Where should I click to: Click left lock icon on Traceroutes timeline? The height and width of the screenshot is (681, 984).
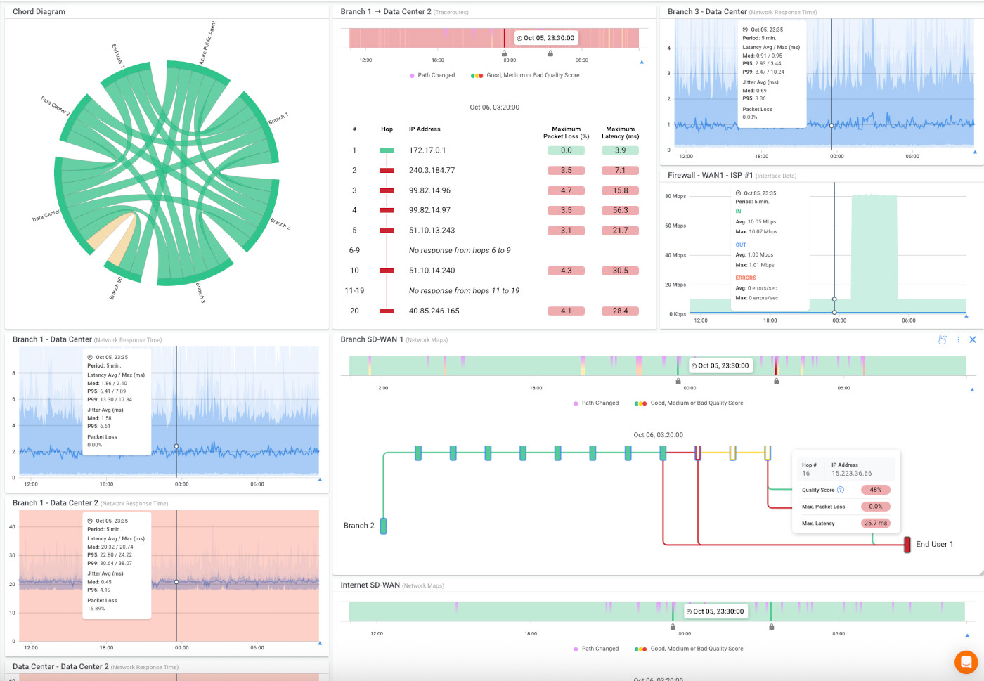504,53
